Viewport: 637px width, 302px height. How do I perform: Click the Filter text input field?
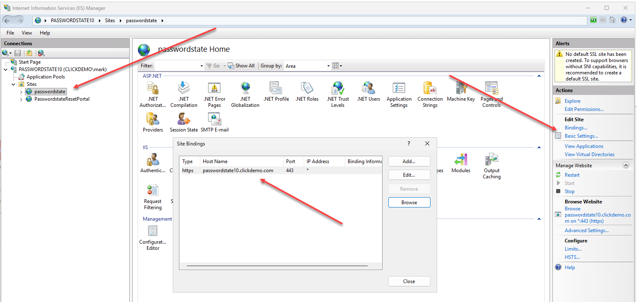pos(177,66)
